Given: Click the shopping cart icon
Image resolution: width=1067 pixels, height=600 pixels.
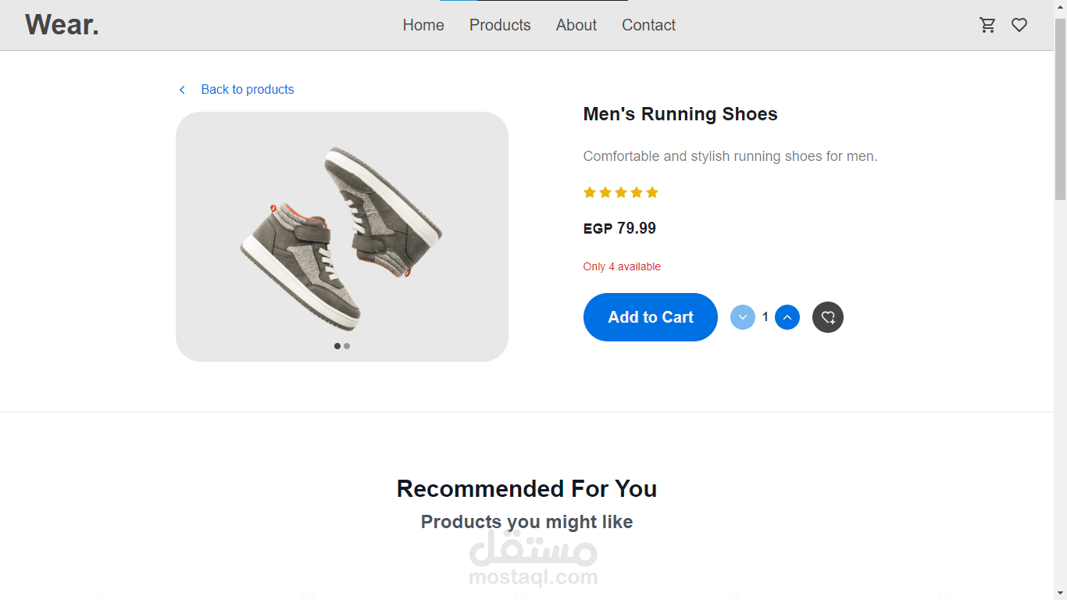Looking at the screenshot, I should (987, 25).
